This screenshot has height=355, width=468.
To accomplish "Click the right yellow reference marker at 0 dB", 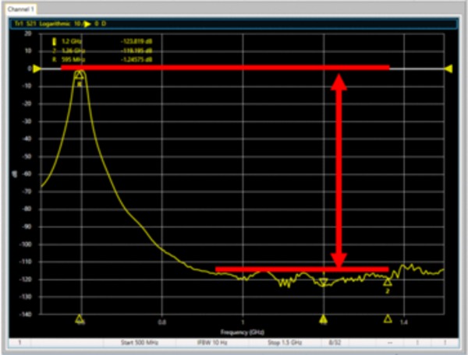I will pos(448,69).
